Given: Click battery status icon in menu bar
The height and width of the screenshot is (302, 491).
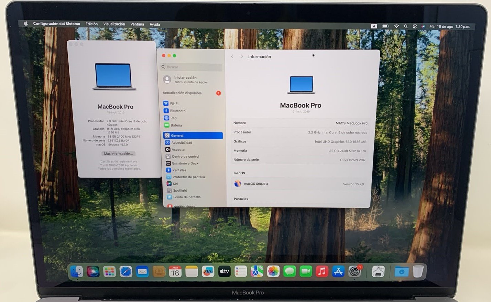Looking at the screenshot, I should click(x=385, y=26).
